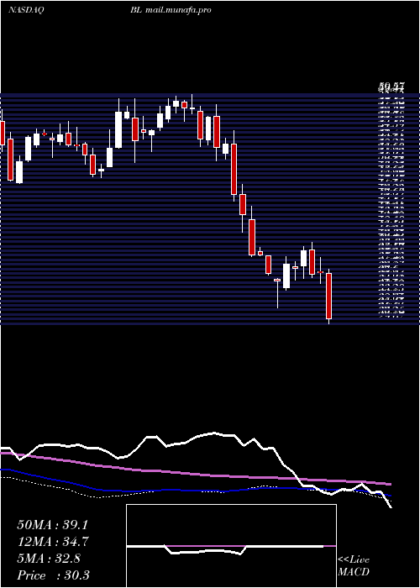Click the NASDAQ exchange label
Viewport: 420px width, 588px height.
[x=25, y=10]
